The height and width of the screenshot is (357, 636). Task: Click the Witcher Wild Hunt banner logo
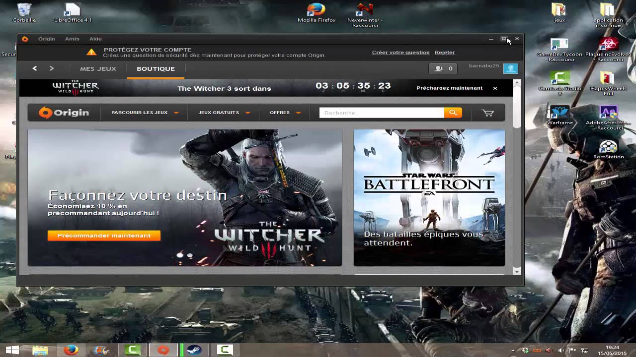point(76,88)
